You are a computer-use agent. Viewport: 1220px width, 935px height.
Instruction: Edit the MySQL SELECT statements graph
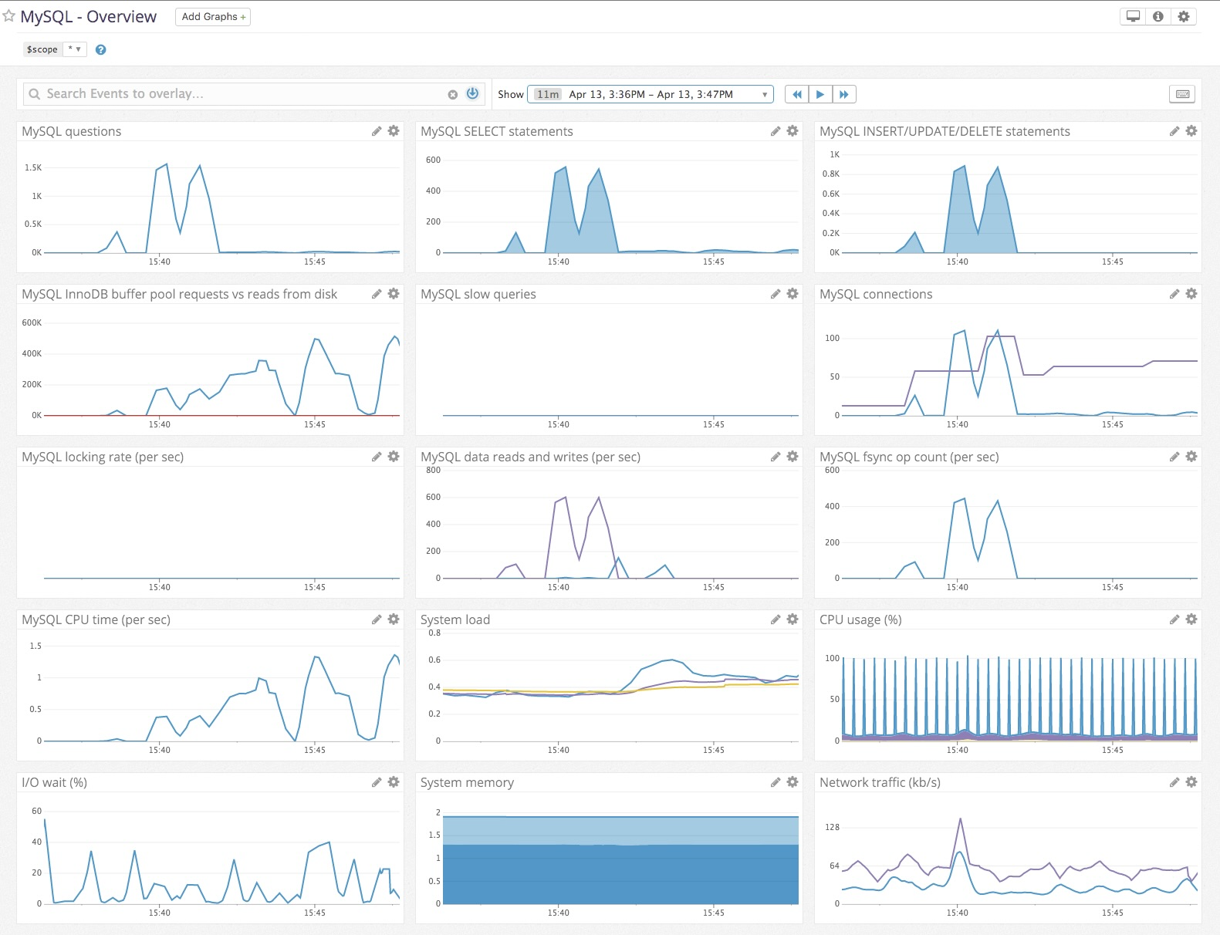[776, 131]
